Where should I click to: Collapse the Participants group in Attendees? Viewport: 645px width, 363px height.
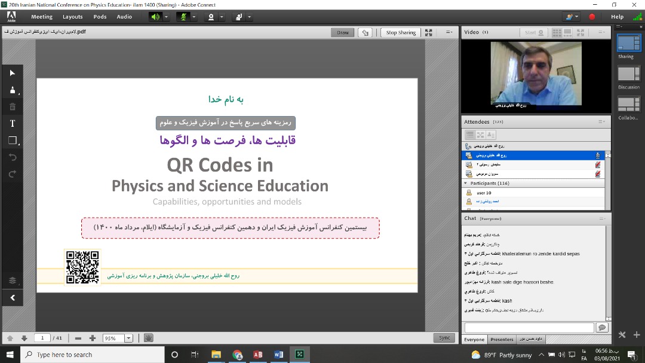(x=465, y=183)
